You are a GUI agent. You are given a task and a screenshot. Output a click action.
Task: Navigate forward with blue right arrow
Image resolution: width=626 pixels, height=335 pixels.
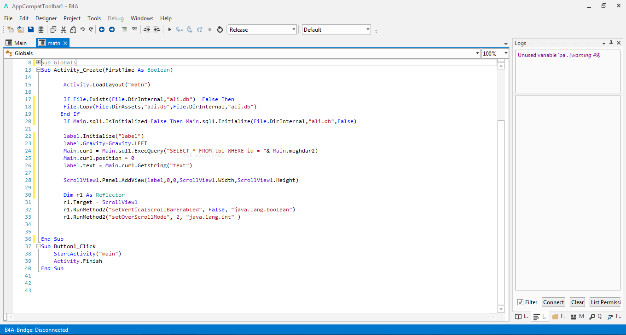[111, 29]
